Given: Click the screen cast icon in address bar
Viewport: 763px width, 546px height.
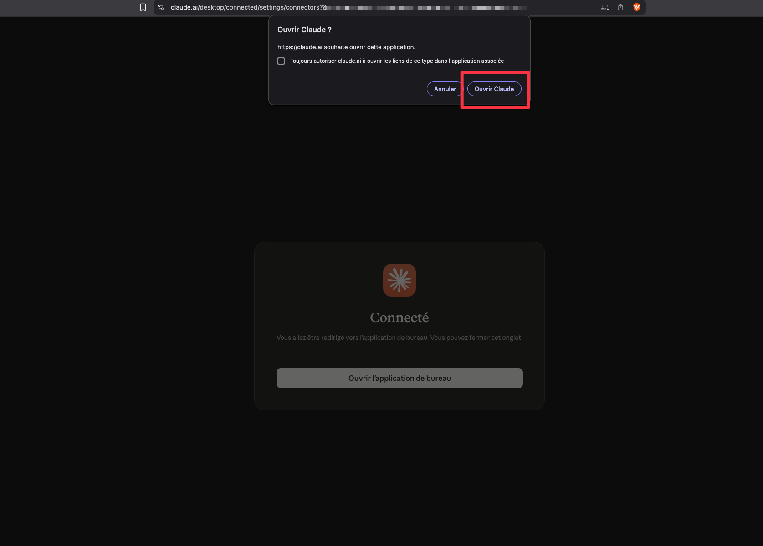Looking at the screenshot, I should point(605,7).
